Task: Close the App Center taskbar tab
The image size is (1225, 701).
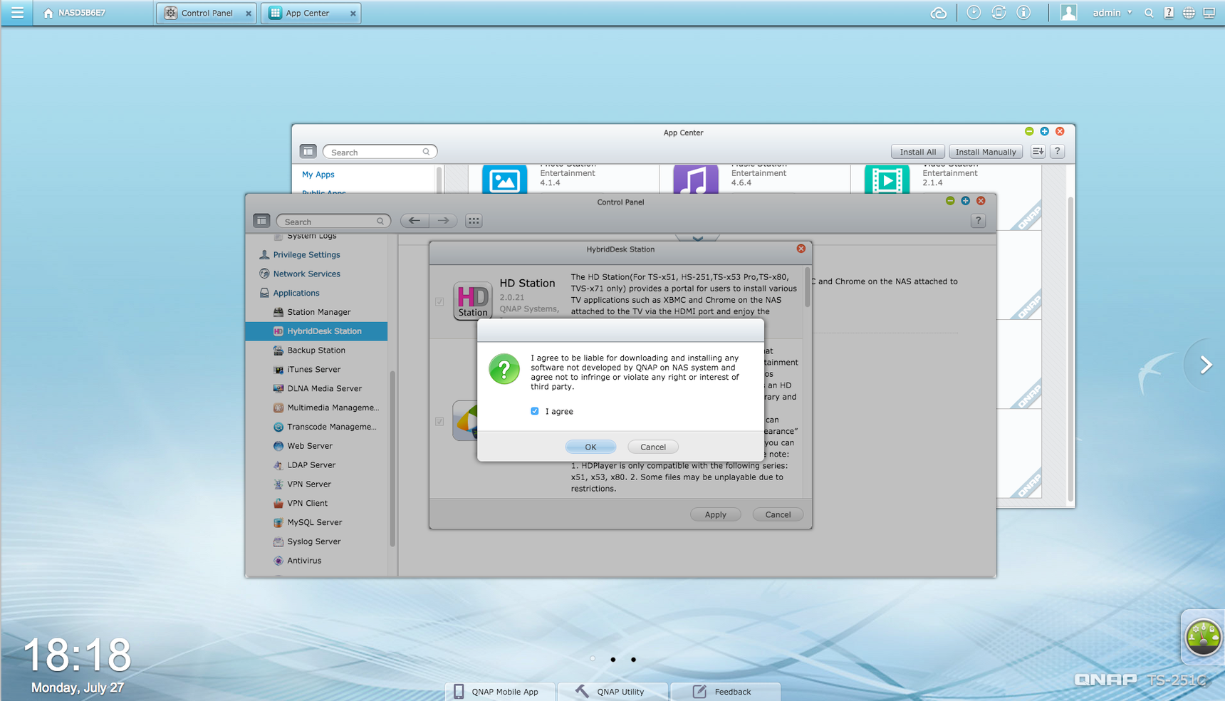Action: (x=353, y=14)
